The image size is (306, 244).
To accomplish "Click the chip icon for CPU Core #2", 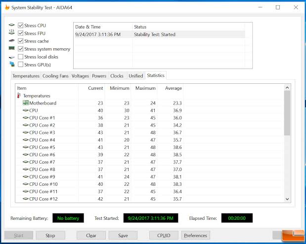I will (x=26, y=125).
